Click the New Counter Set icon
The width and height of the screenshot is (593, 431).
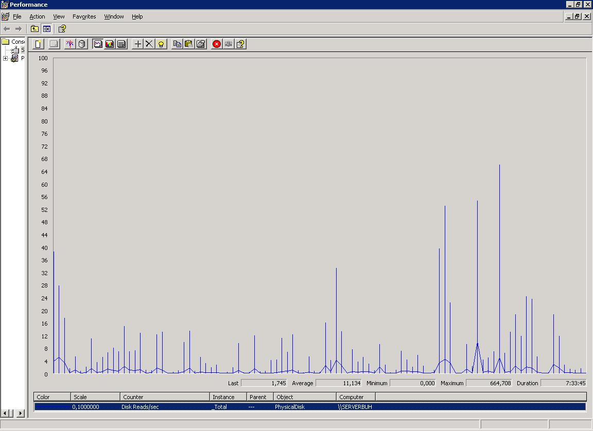[38, 44]
